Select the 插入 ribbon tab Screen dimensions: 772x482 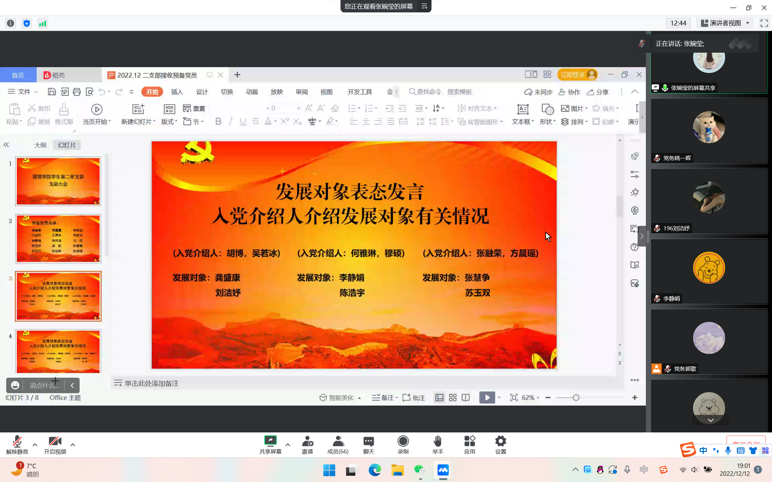177,92
